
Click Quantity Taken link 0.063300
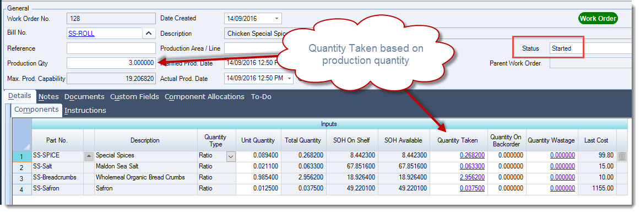(472, 166)
